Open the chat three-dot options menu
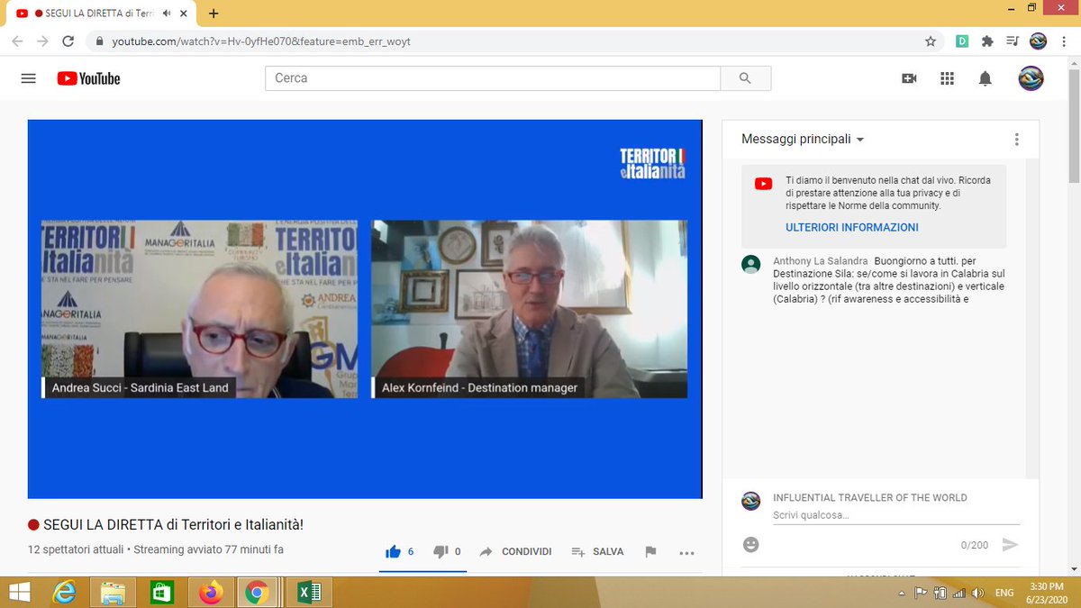This screenshot has width=1081, height=608. click(x=1016, y=140)
